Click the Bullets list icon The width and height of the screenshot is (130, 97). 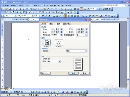[x=86, y=16]
